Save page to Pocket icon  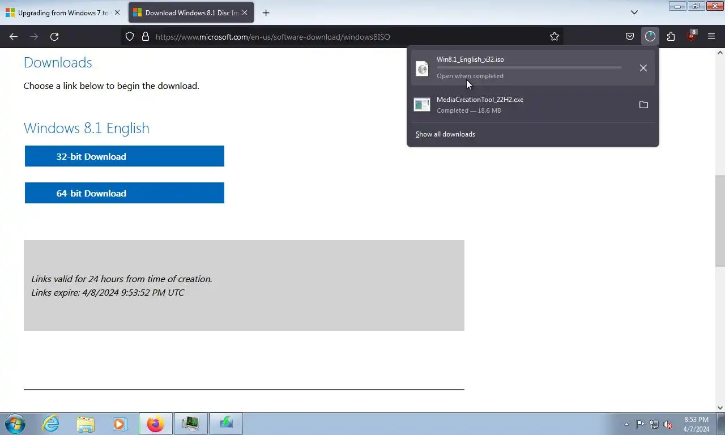(630, 36)
